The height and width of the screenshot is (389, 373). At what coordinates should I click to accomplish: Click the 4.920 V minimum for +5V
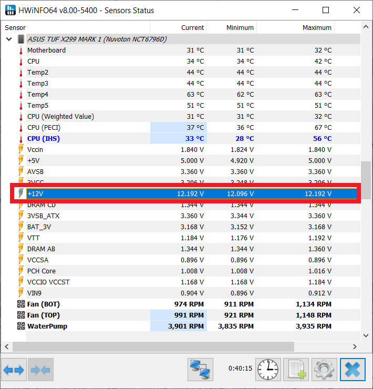pyautogui.click(x=242, y=161)
